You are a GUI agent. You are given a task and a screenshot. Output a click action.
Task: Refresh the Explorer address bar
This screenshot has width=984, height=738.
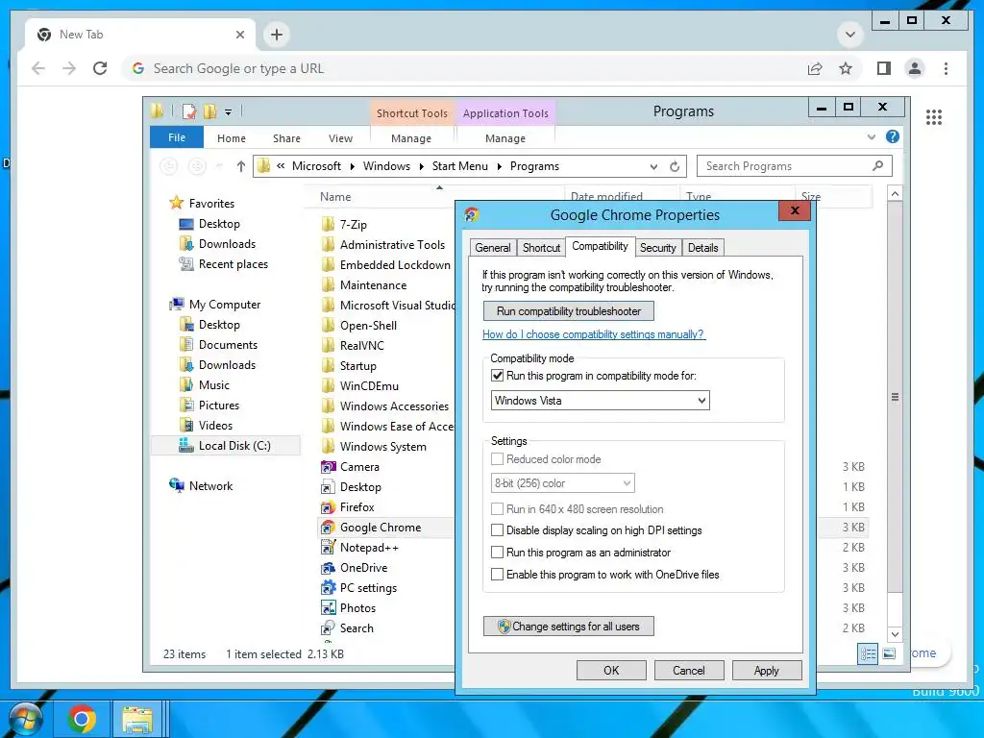tap(675, 166)
